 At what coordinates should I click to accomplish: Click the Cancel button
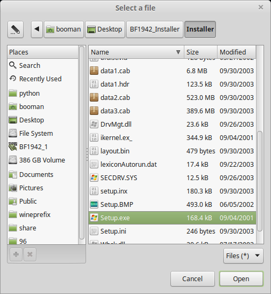(x=192, y=279)
